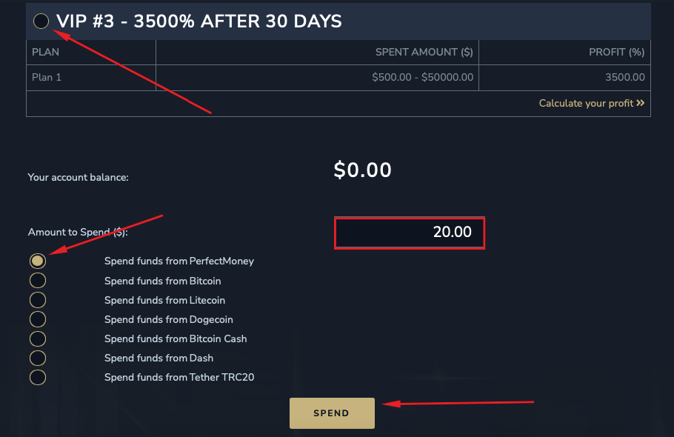674x437 pixels.
Task: Click the PLAN column header
Action: [46, 53]
